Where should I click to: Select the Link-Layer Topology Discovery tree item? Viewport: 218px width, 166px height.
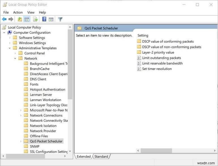point(49,105)
